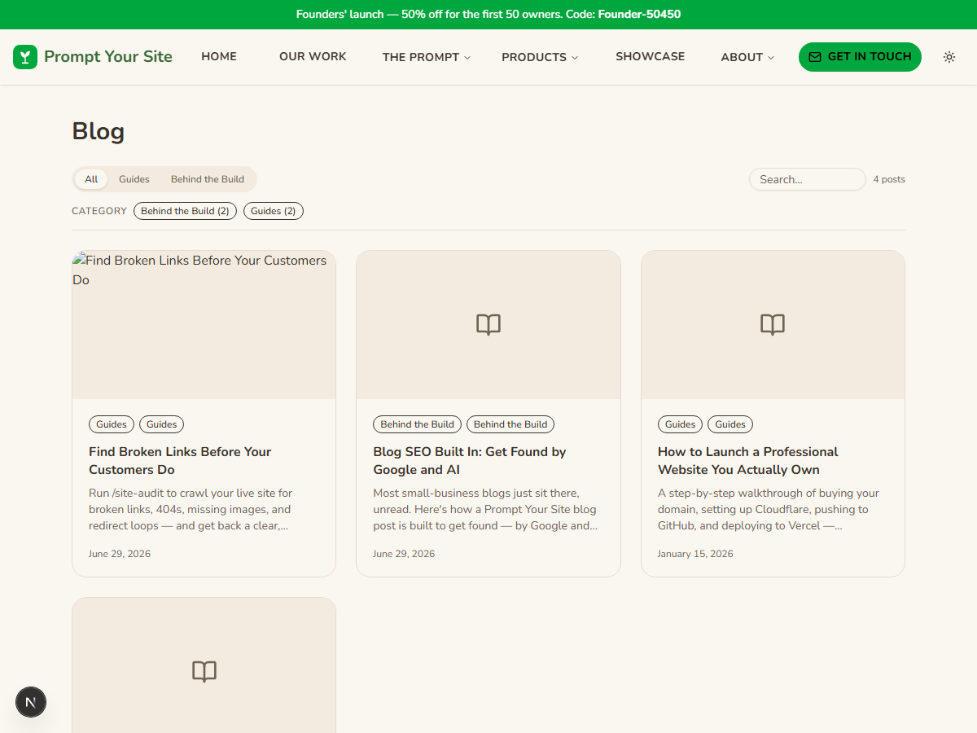Image resolution: width=977 pixels, height=733 pixels.
Task: Click the first Guides tag on Find Broken Links card
Action: click(112, 424)
